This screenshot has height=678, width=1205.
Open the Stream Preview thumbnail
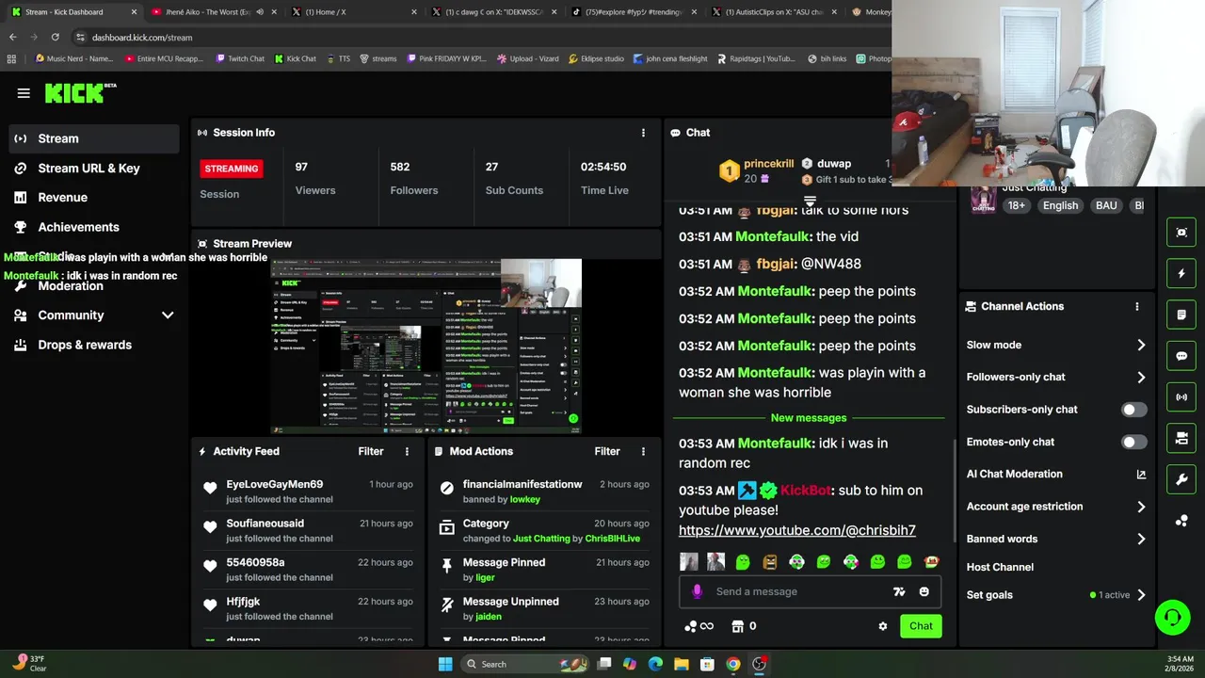[x=426, y=346]
